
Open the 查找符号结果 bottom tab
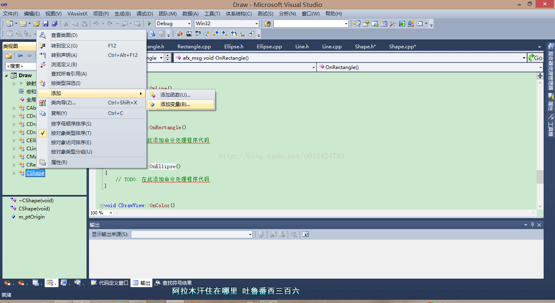click(173, 283)
